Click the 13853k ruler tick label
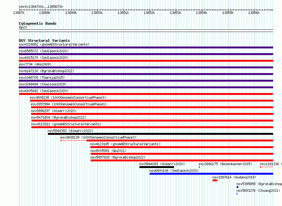The image size is (282, 206). pyautogui.click(x=176, y=13)
